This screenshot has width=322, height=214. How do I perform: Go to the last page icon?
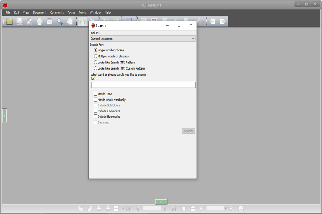coord(174,208)
